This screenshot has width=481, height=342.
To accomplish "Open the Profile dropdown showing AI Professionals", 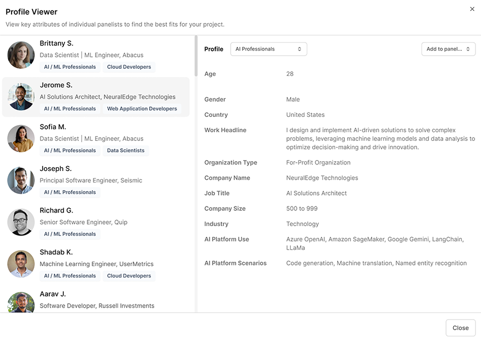I will 268,49.
